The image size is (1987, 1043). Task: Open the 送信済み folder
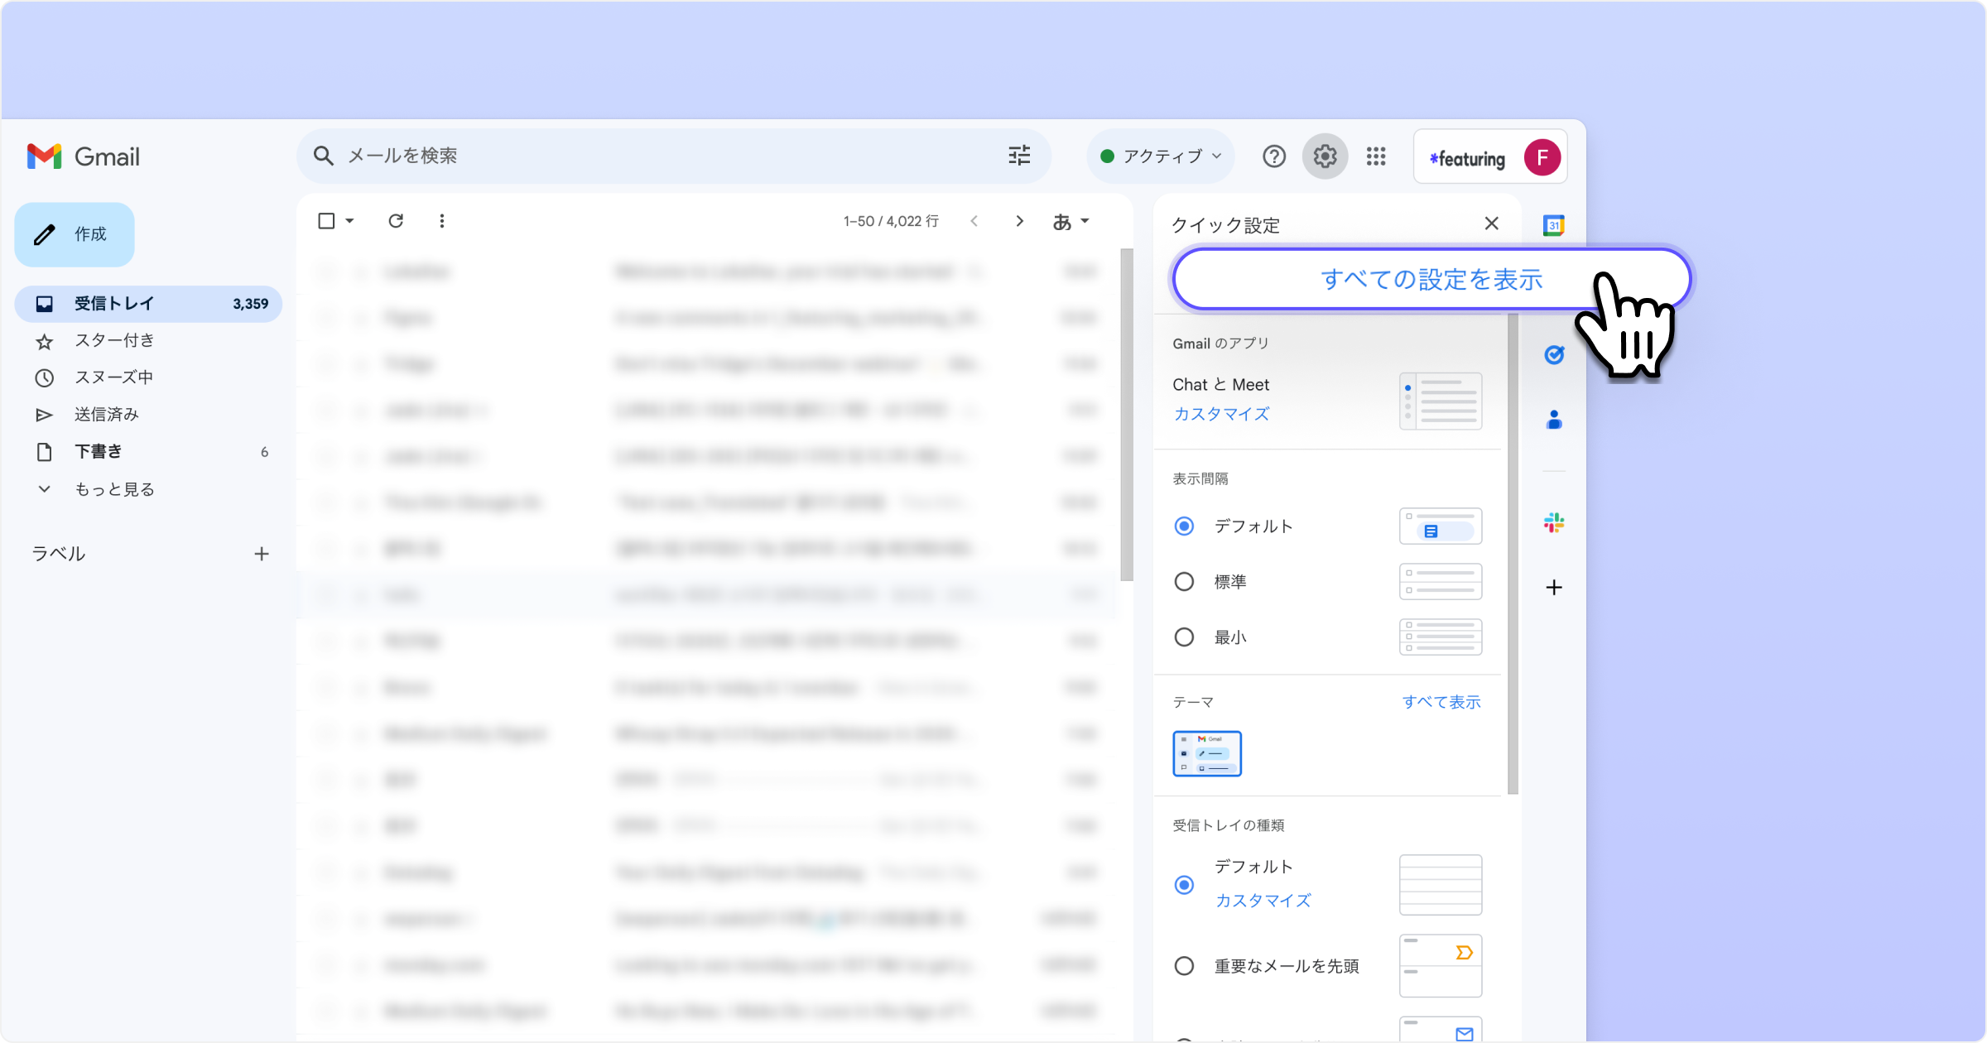coord(106,414)
